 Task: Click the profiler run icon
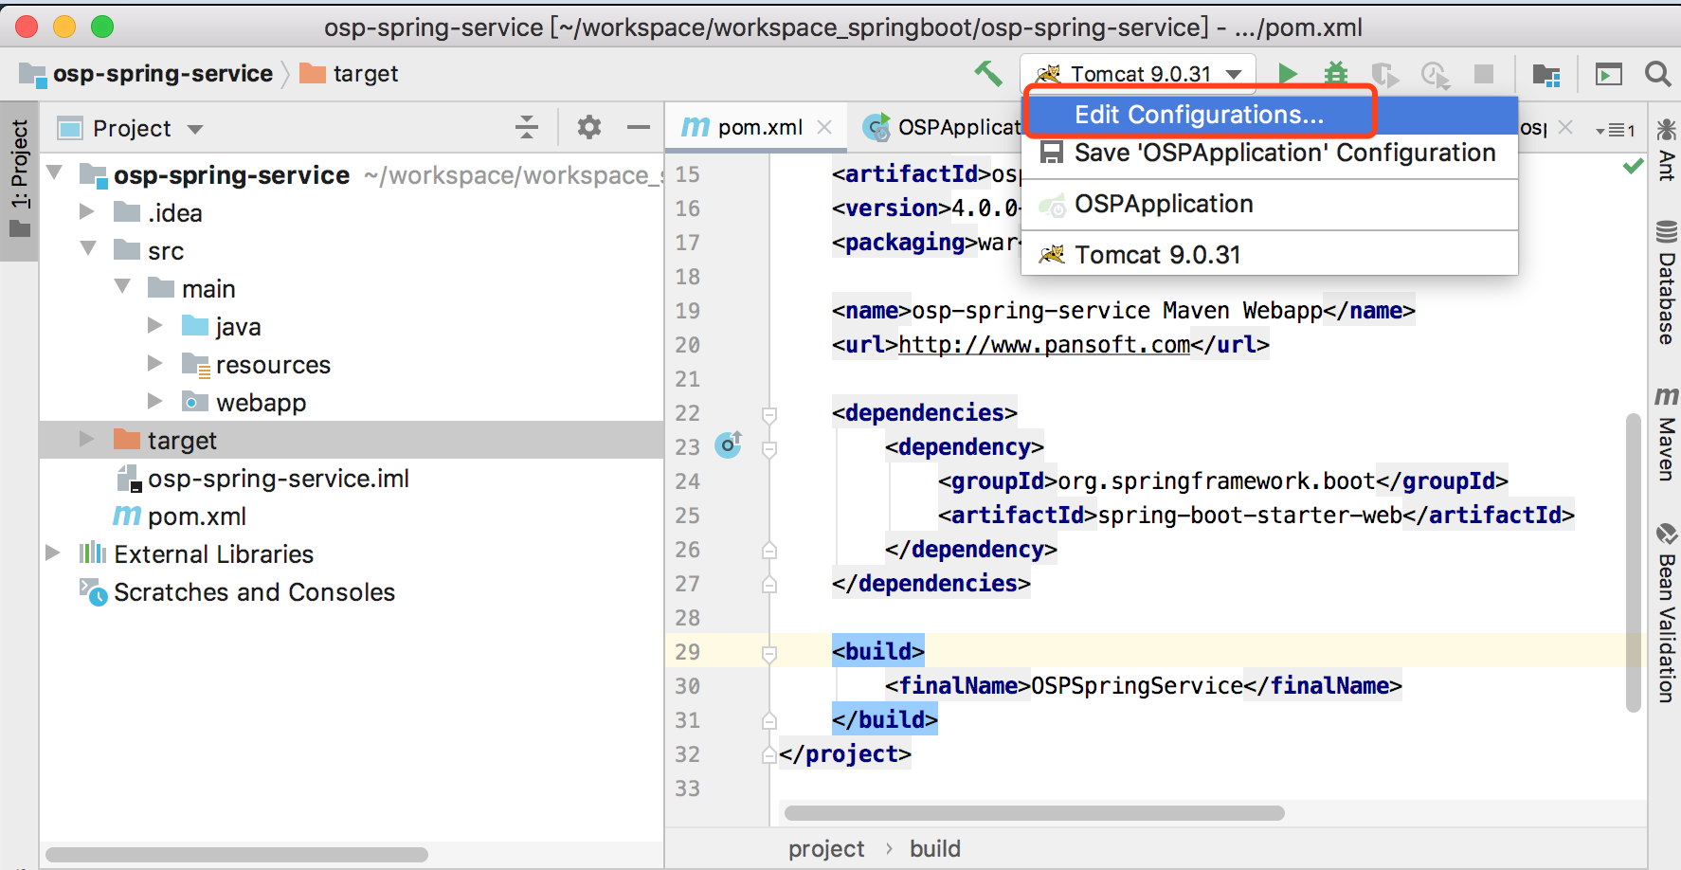pyautogui.click(x=1436, y=74)
